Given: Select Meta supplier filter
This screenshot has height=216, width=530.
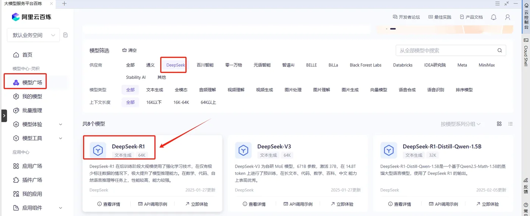Looking at the screenshot, I should point(462,65).
